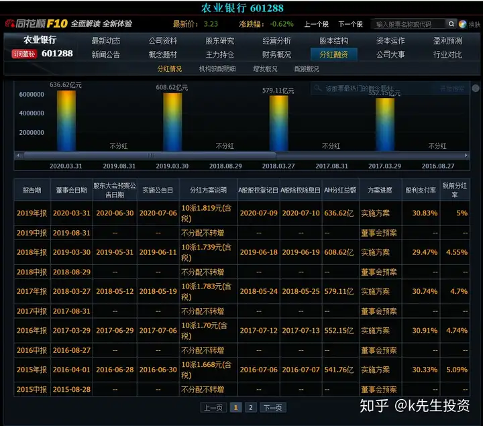Click the 同花顺 F10 logo
The height and width of the screenshot is (426, 483).
(x=37, y=23)
